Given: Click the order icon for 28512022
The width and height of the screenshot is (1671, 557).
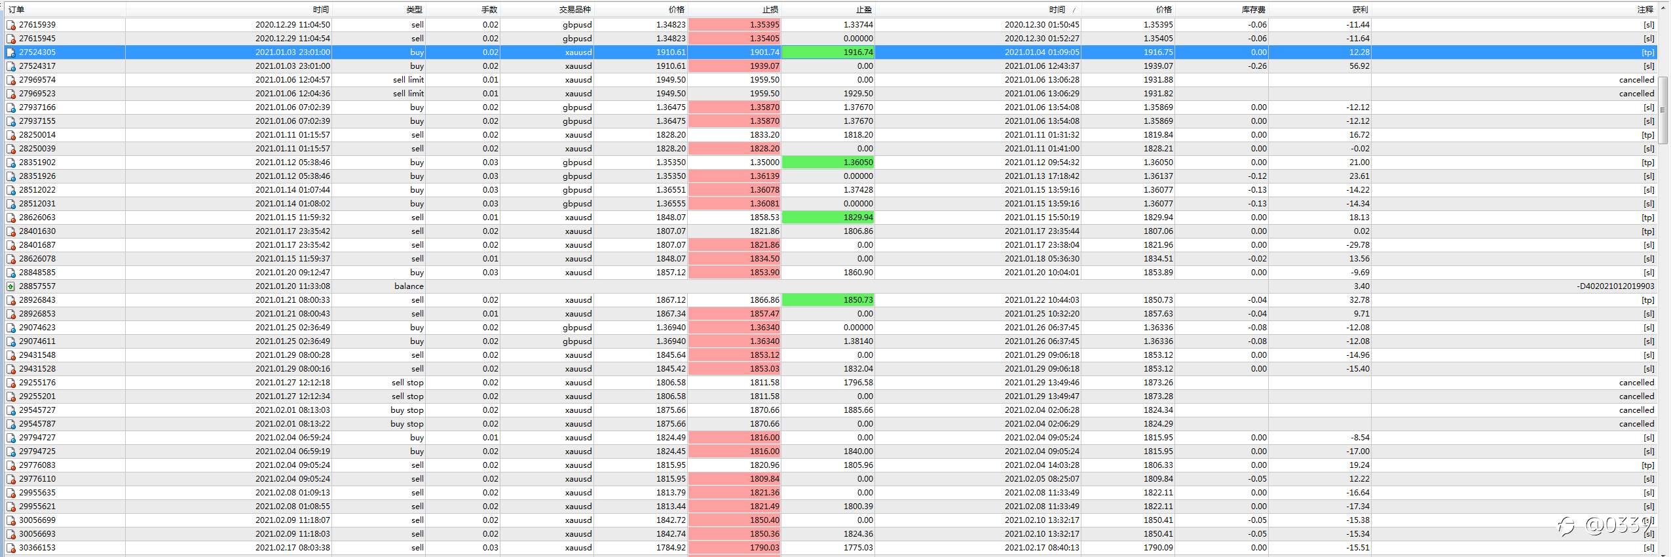Looking at the screenshot, I should tap(11, 190).
